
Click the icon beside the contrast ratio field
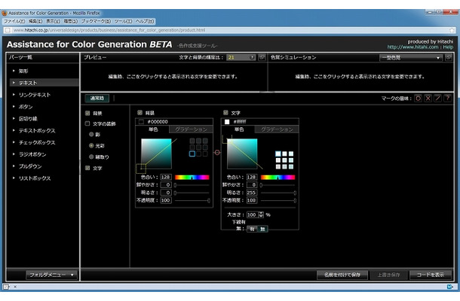[x=262, y=57]
